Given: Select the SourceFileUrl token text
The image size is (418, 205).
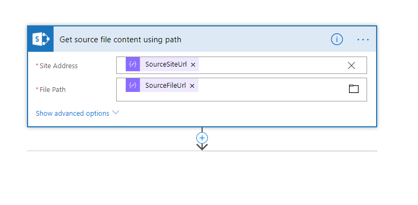Looking at the screenshot, I should [166, 85].
